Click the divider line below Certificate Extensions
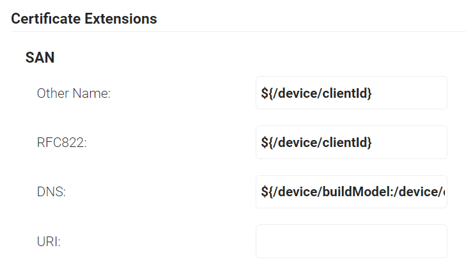The height and width of the screenshot is (271, 466). pyautogui.click(x=238, y=31)
